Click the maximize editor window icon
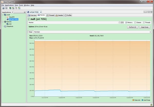Viewport: 154px width, 107px height. 151,12
